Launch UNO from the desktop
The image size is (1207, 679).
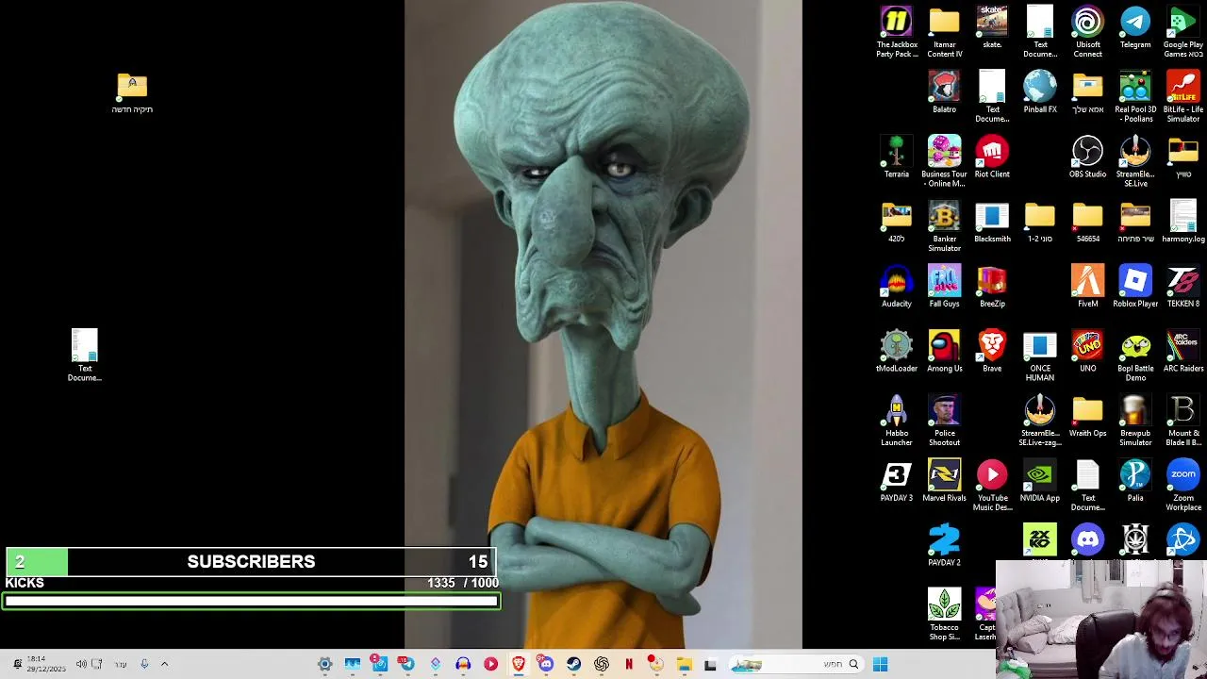[1087, 352]
